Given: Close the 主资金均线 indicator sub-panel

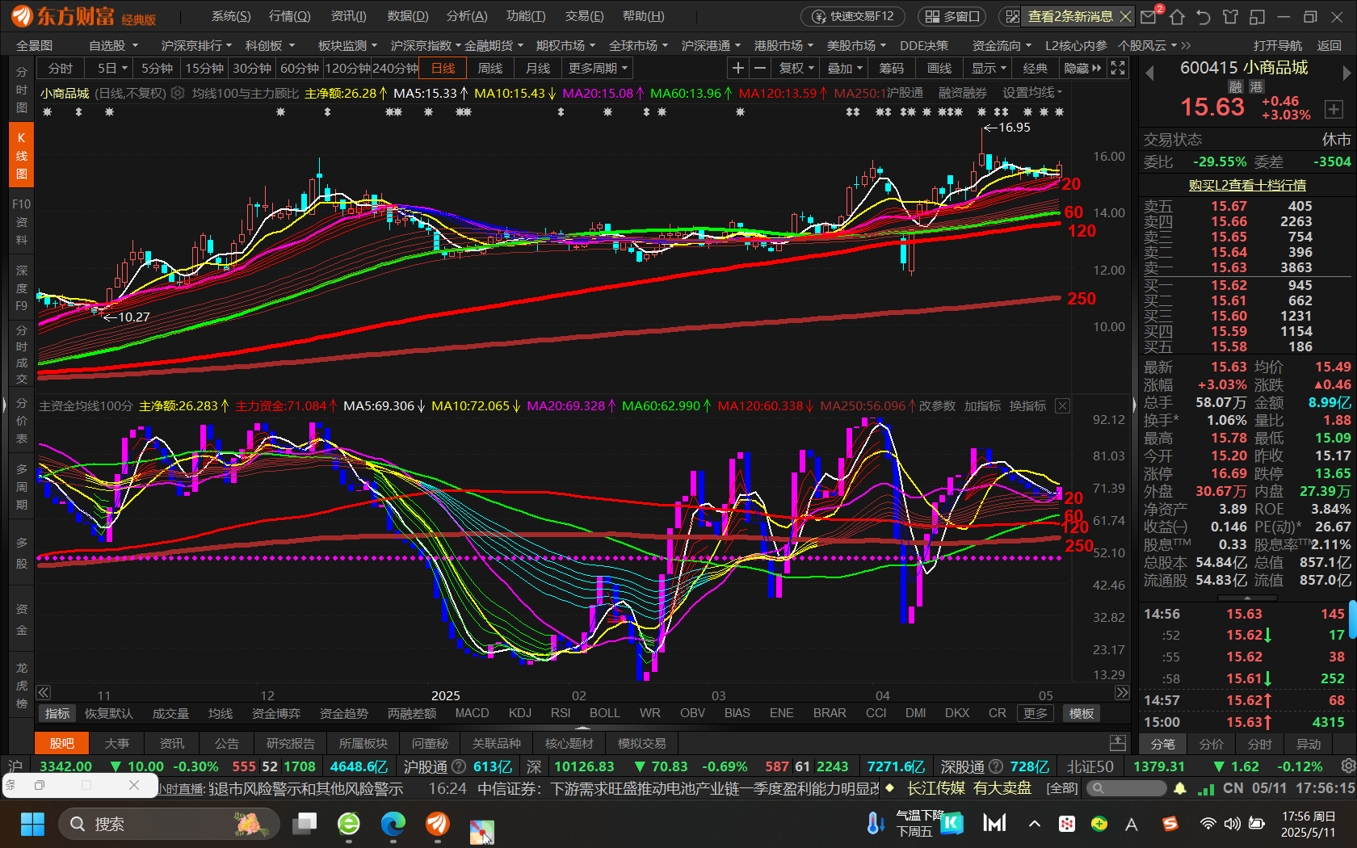Looking at the screenshot, I should tap(1063, 406).
